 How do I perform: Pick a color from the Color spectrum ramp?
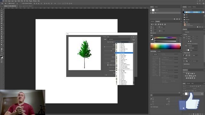[166, 46]
